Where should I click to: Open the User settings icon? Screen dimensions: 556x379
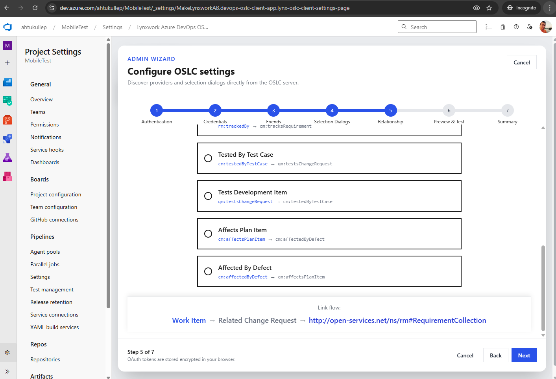pos(530,27)
